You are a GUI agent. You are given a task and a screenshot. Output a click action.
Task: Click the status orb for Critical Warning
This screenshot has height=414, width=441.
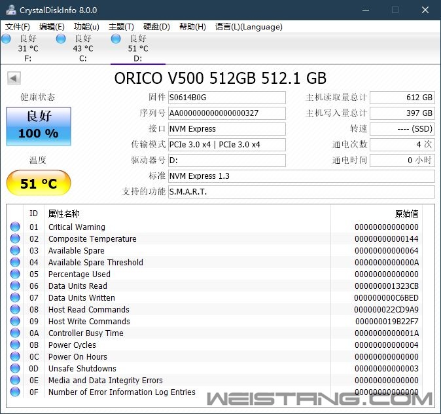tap(15, 227)
